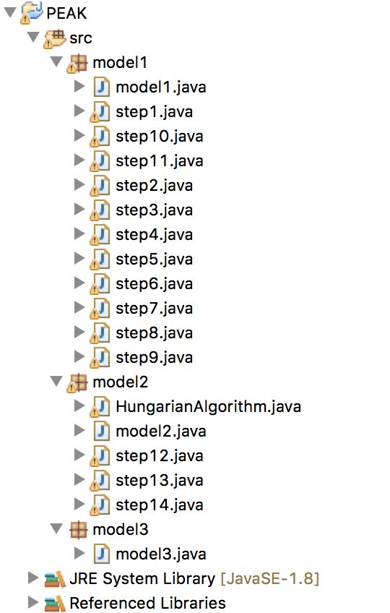This screenshot has height=613, width=390.
Task: Click the model3 package icon
Action: (78, 530)
